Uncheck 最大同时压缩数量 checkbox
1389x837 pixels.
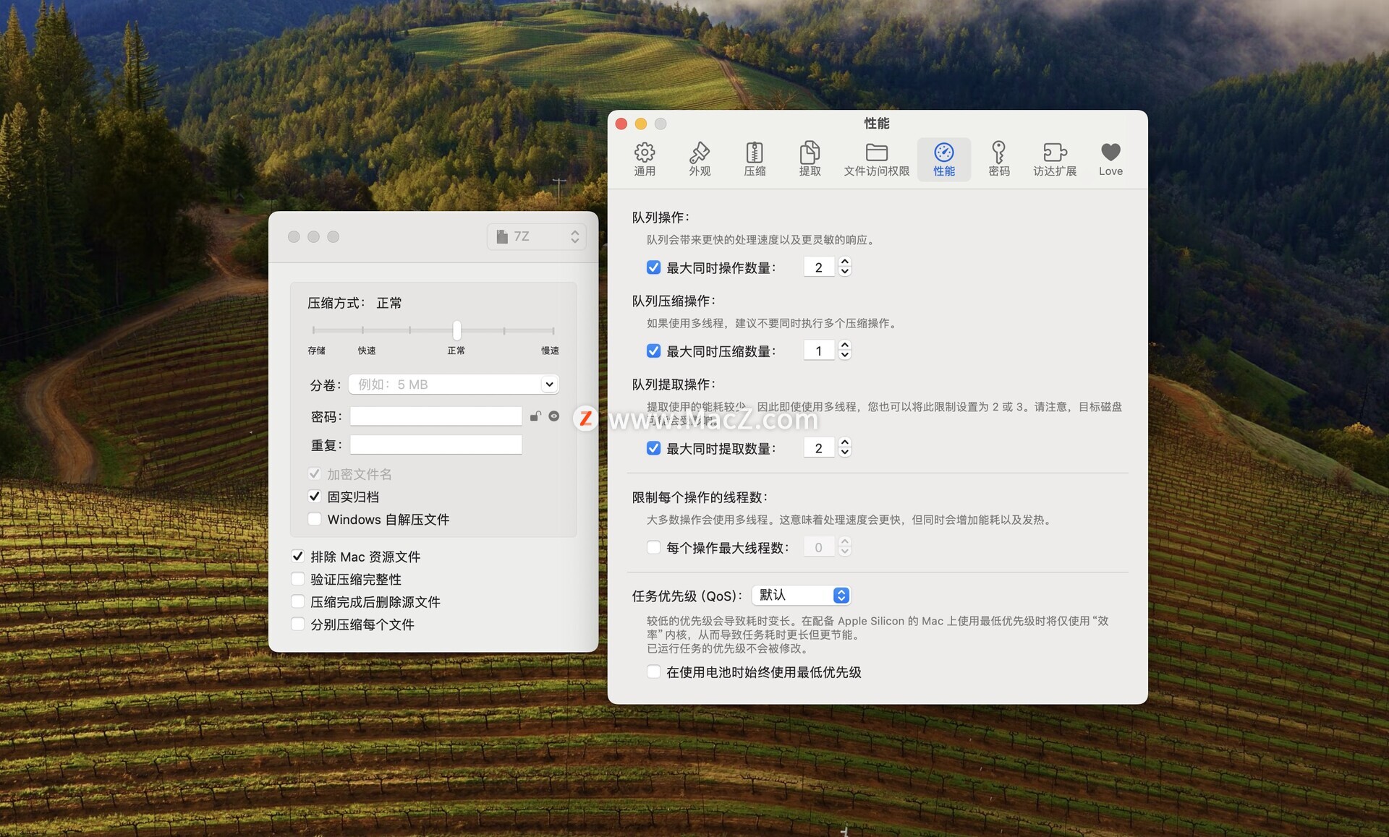[x=653, y=351]
